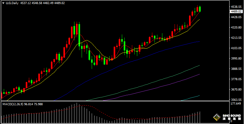Viewport: 244px width, 124px height.
Task: Click the current price tag 4489.02
Action: click(236, 11)
